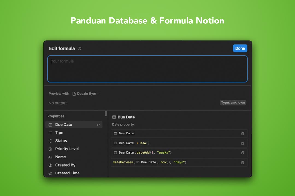Click the Created By person icon

point(50,165)
